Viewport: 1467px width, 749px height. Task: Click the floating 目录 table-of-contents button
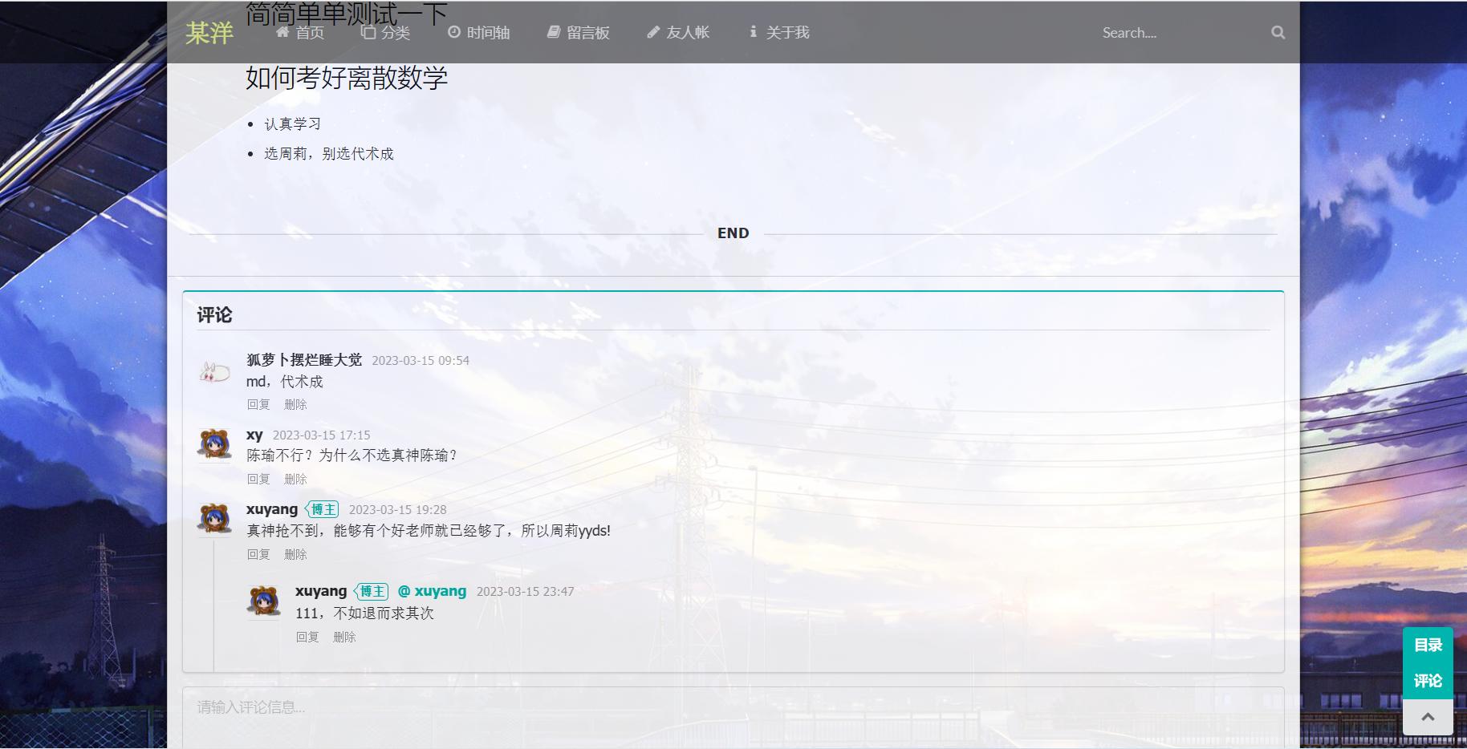point(1427,645)
